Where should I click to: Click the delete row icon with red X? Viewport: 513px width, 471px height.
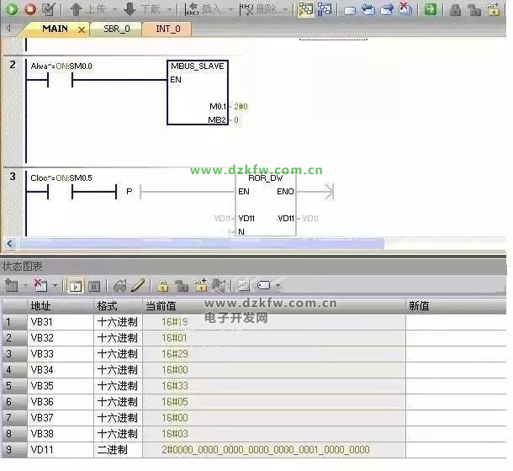coord(40,286)
